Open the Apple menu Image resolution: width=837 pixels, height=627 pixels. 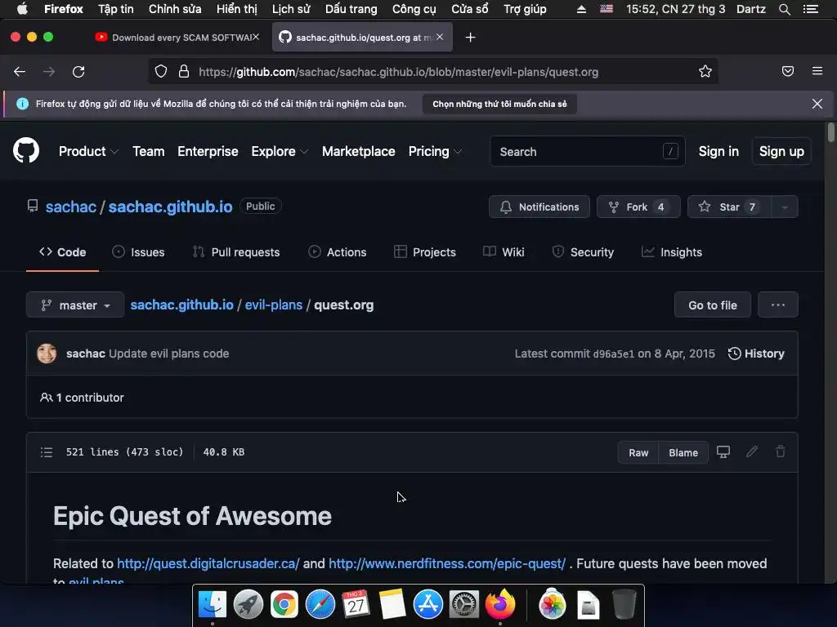[x=22, y=9]
